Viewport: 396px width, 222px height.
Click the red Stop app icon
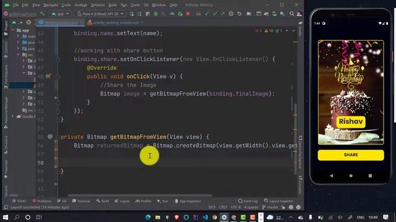pos(188,14)
